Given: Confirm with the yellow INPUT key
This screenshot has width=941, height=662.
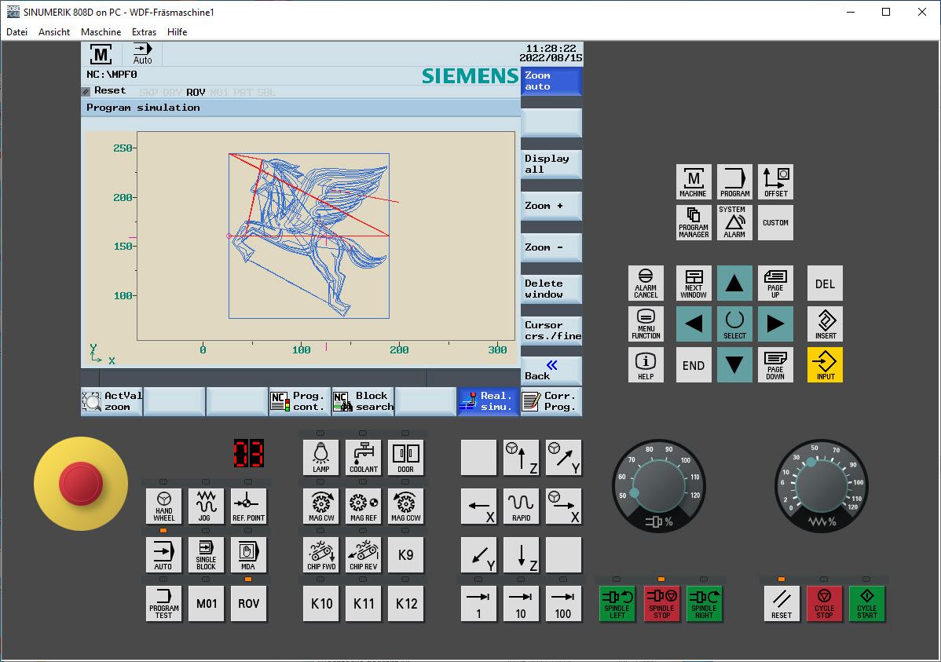Looking at the screenshot, I should tap(826, 365).
